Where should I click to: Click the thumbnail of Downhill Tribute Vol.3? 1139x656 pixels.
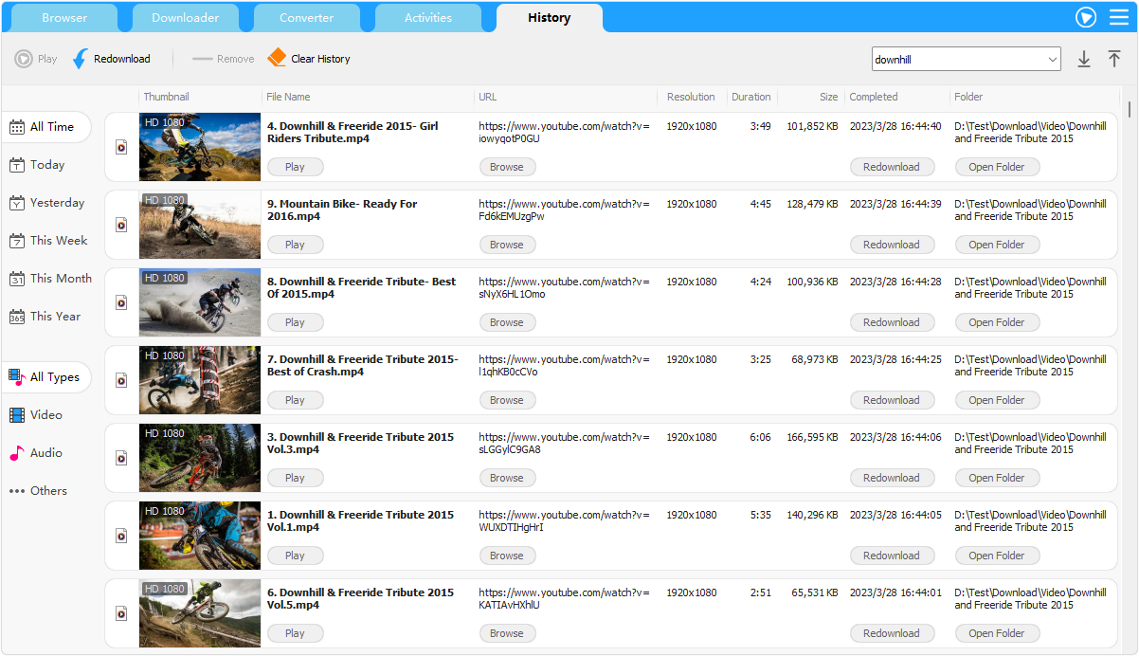click(x=200, y=458)
